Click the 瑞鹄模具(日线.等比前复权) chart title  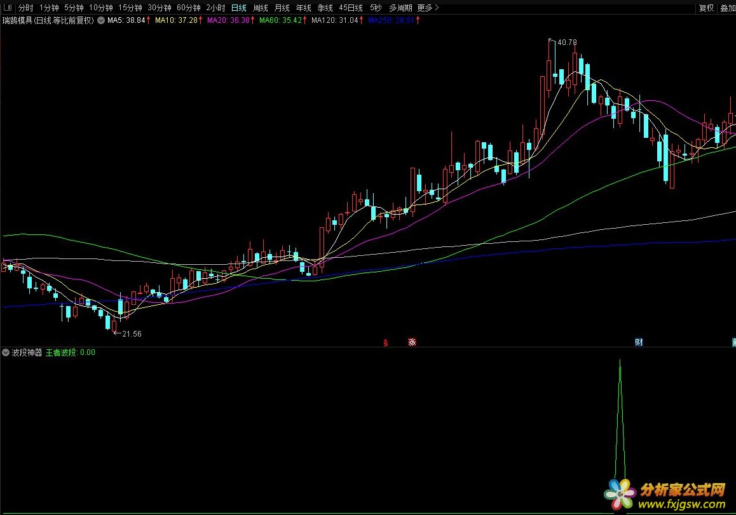[x=48, y=20]
